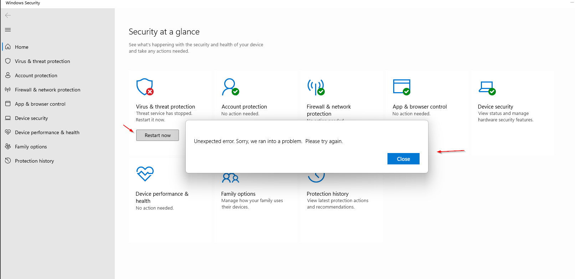This screenshot has height=279, width=575.
Task: Open the Device performance & health heart icon
Action: [145, 174]
